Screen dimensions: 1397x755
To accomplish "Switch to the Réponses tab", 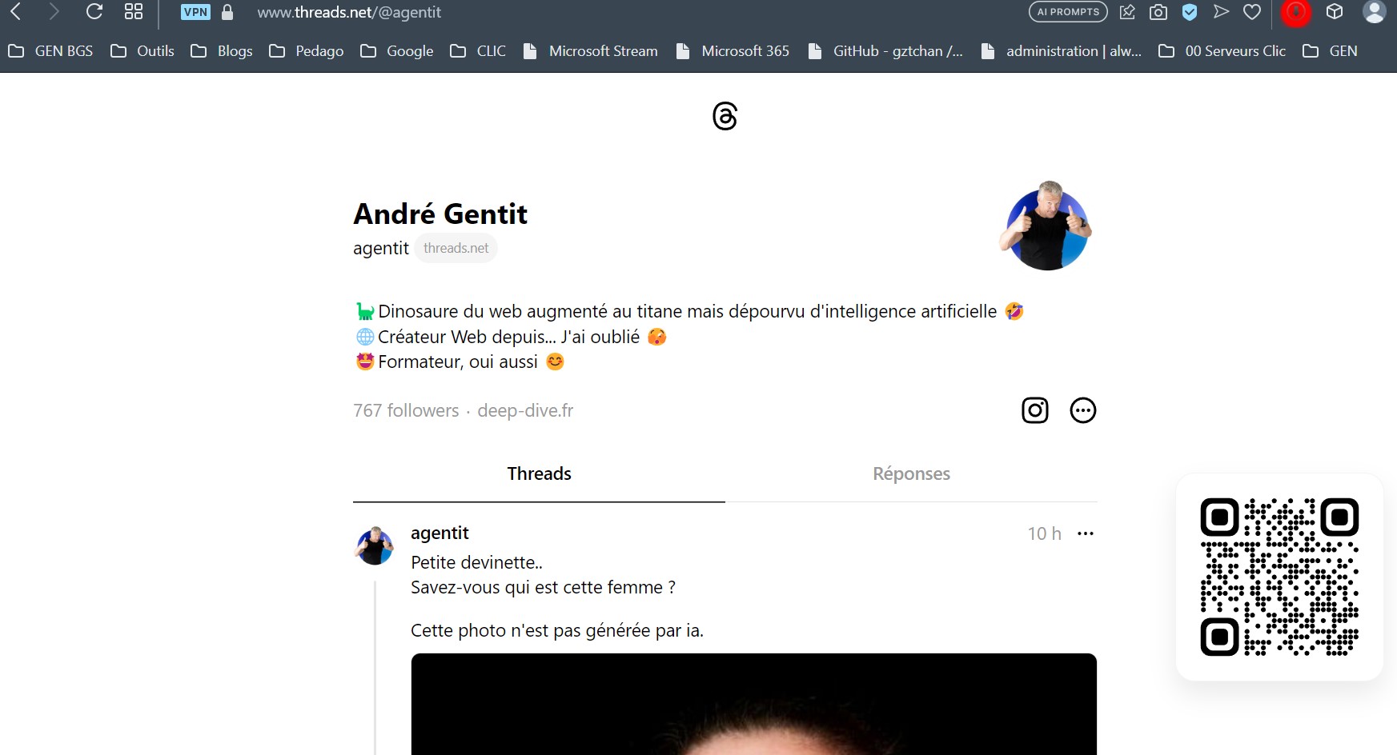I will (x=911, y=473).
